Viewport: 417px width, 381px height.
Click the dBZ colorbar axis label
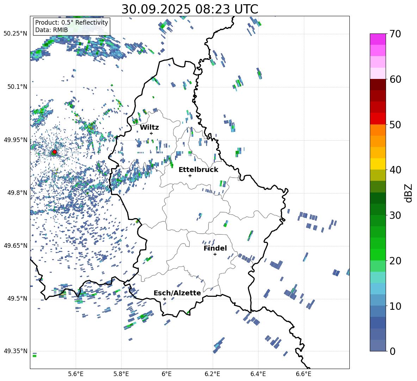pos(409,193)
